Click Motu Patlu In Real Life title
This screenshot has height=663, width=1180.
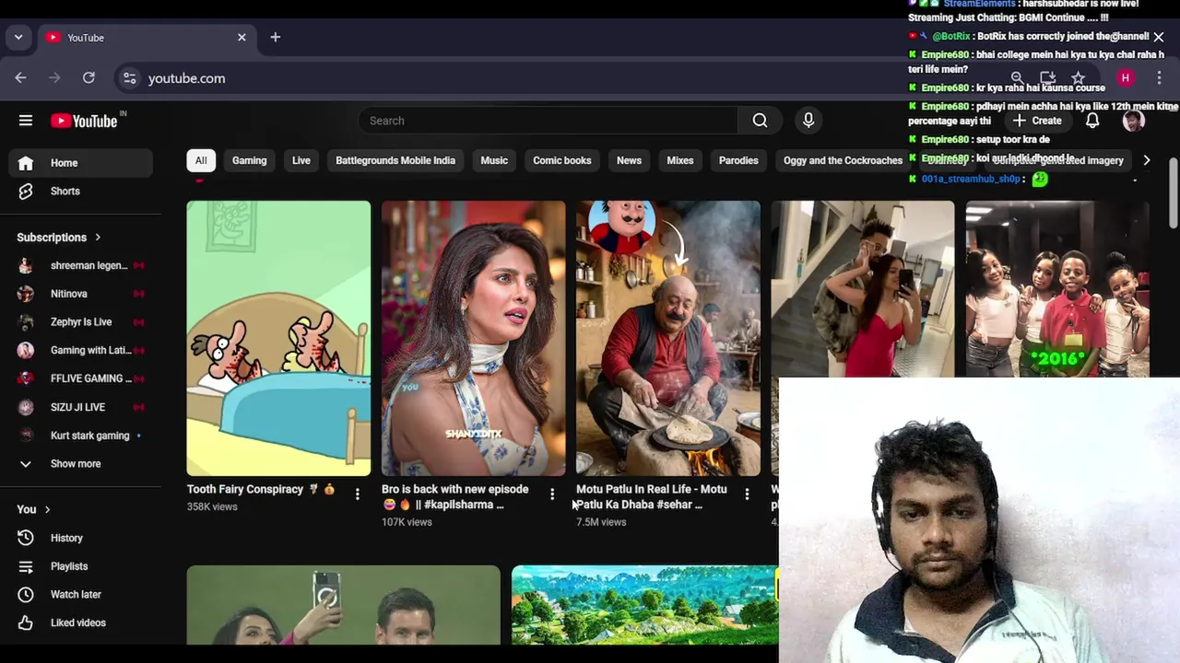tap(651, 497)
